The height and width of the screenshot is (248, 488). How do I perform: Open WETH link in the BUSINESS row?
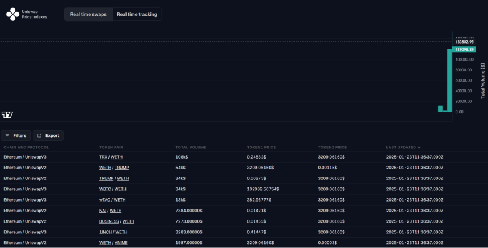(128, 221)
